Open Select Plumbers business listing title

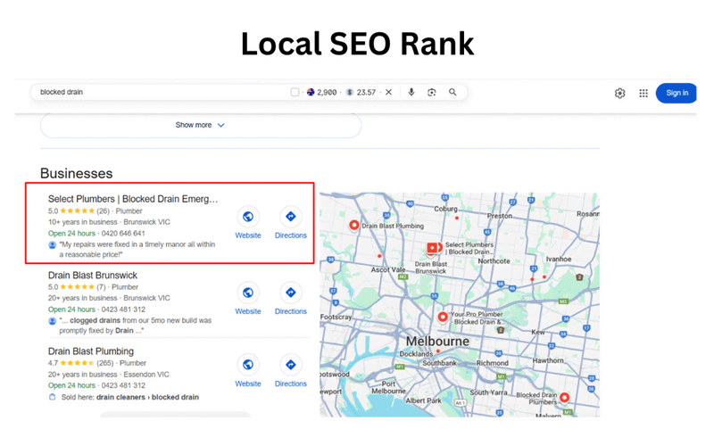coord(133,199)
